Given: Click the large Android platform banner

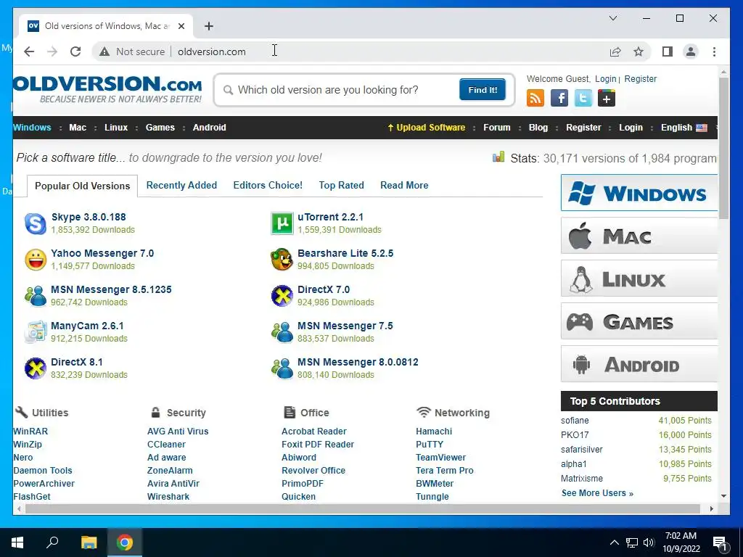Looking at the screenshot, I should [639, 364].
